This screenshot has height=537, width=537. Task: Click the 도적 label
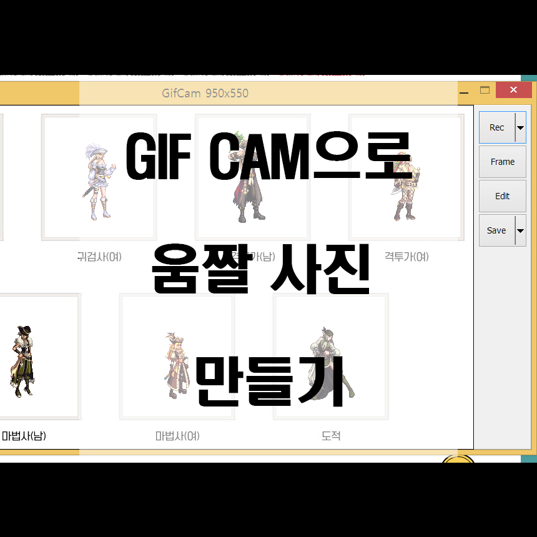(331, 436)
